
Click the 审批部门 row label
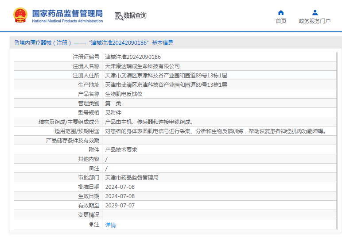(89, 178)
